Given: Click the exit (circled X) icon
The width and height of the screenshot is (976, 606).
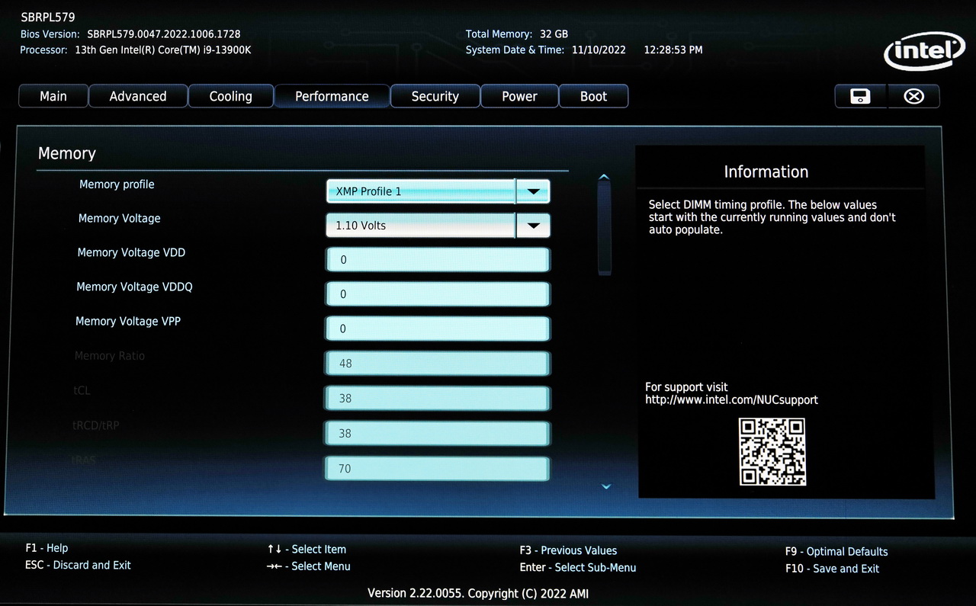Looking at the screenshot, I should tap(913, 96).
